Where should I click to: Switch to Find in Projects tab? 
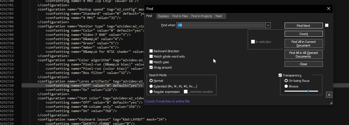pos(201,16)
